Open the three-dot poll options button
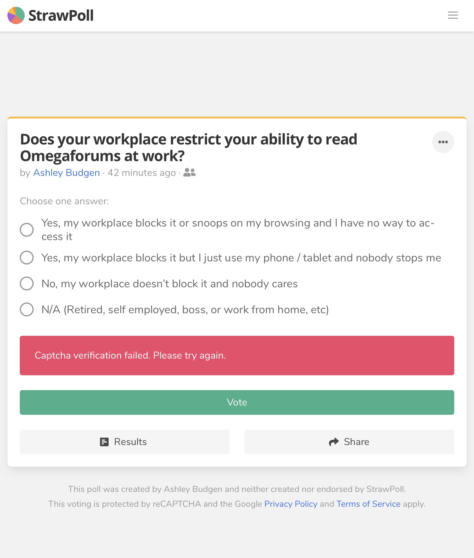Viewport: 474px width, 558px height. [443, 142]
